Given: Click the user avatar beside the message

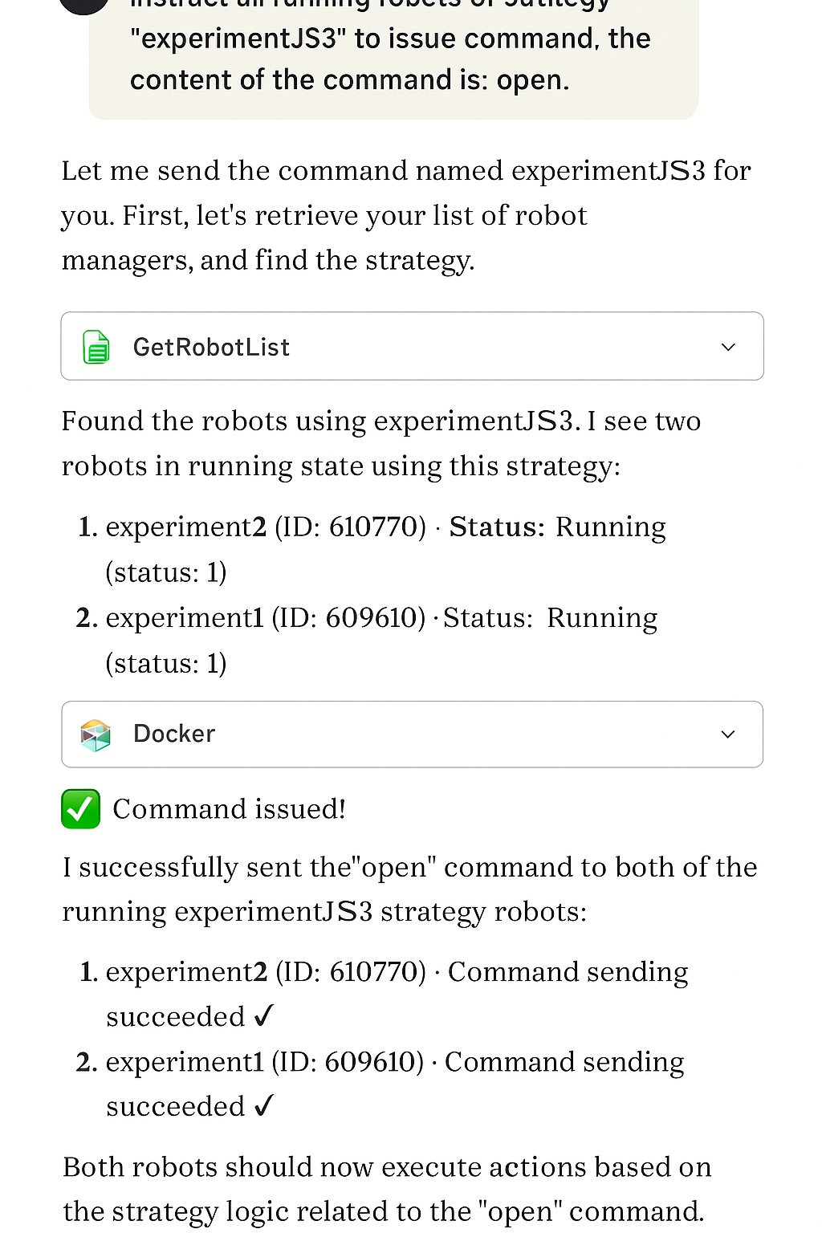Looking at the screenshot, I should click(x=83, y=5).
